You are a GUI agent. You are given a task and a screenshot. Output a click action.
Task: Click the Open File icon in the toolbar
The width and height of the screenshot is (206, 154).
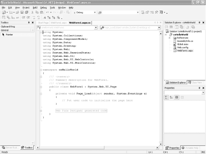pos(17,12)
